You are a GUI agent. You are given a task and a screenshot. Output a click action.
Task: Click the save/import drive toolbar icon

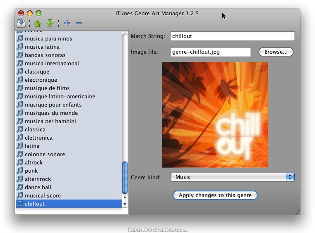pos(21,23)
